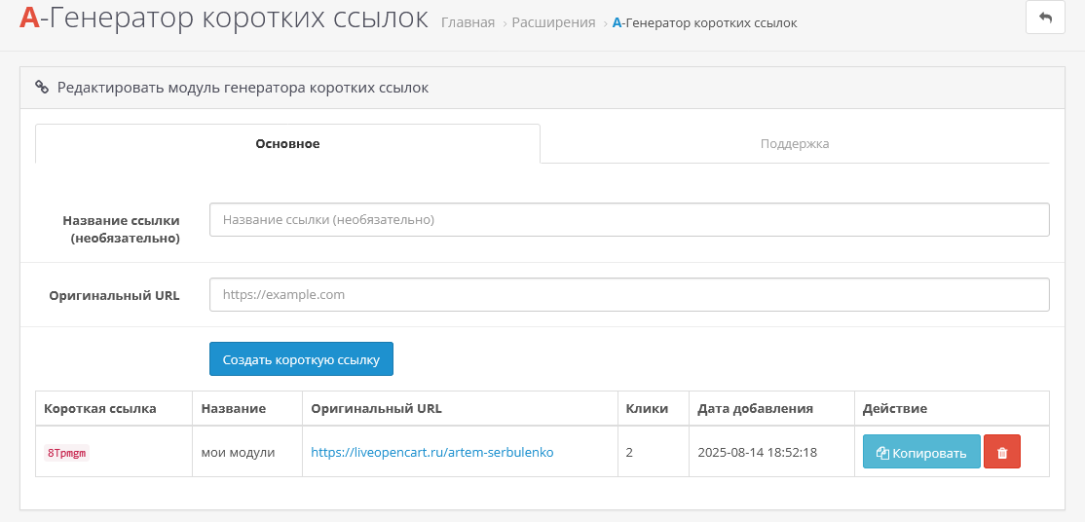Create link with Создать короткую ссылку button
This screenshot has height=522, width=1085.
(x=301, y=359)
